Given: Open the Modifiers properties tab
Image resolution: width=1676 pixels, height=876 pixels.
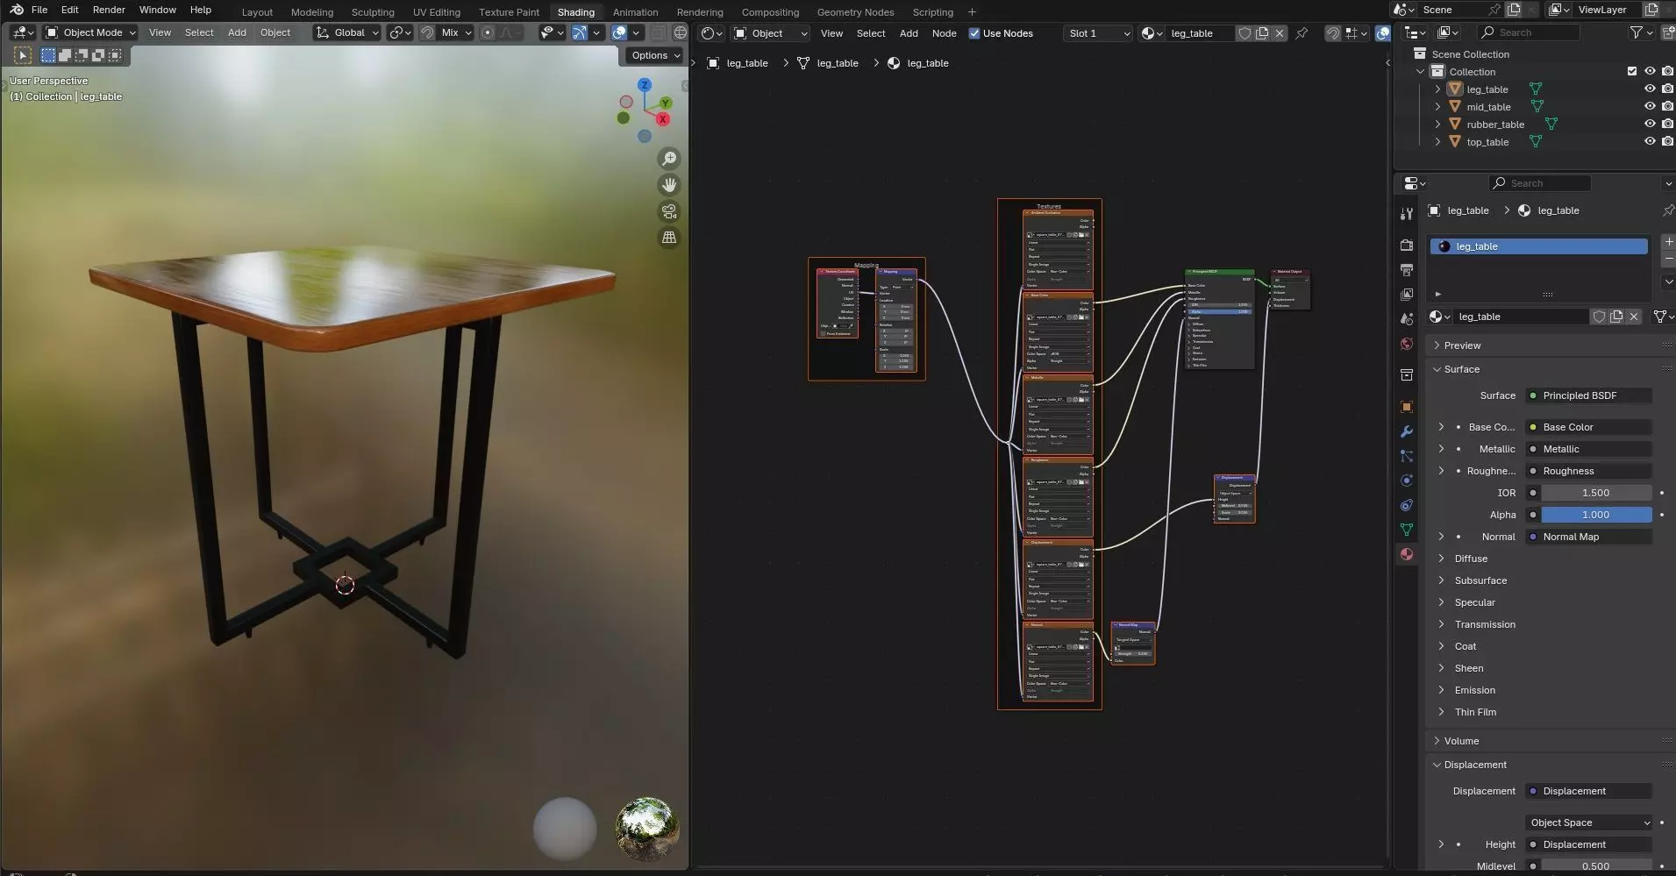Looking at the screenshot, I should (1407, 431).
